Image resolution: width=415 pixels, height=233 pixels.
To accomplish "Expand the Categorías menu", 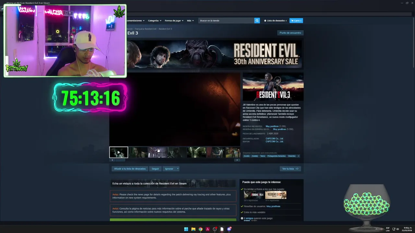I will (155, 20).
